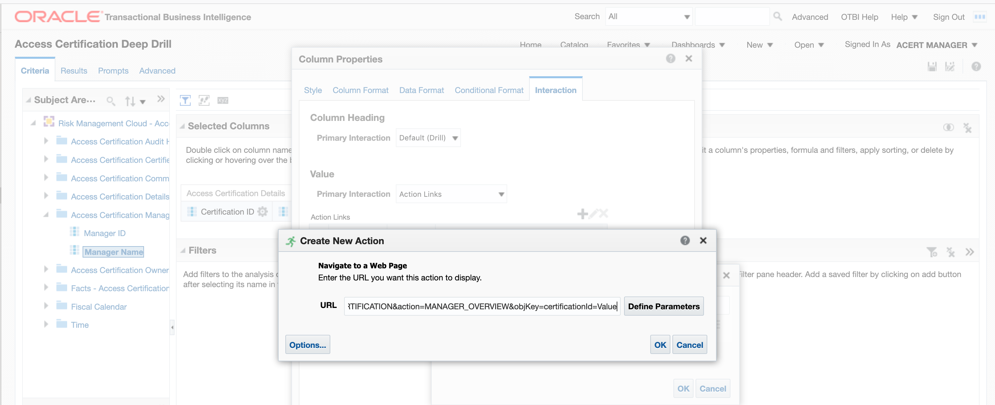Screen dimensions: 995x405
Task: Click the Save As analysis icon
Action: (950, 67)
